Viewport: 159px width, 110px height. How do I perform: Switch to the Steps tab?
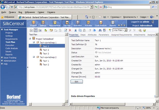coord(83,35)
